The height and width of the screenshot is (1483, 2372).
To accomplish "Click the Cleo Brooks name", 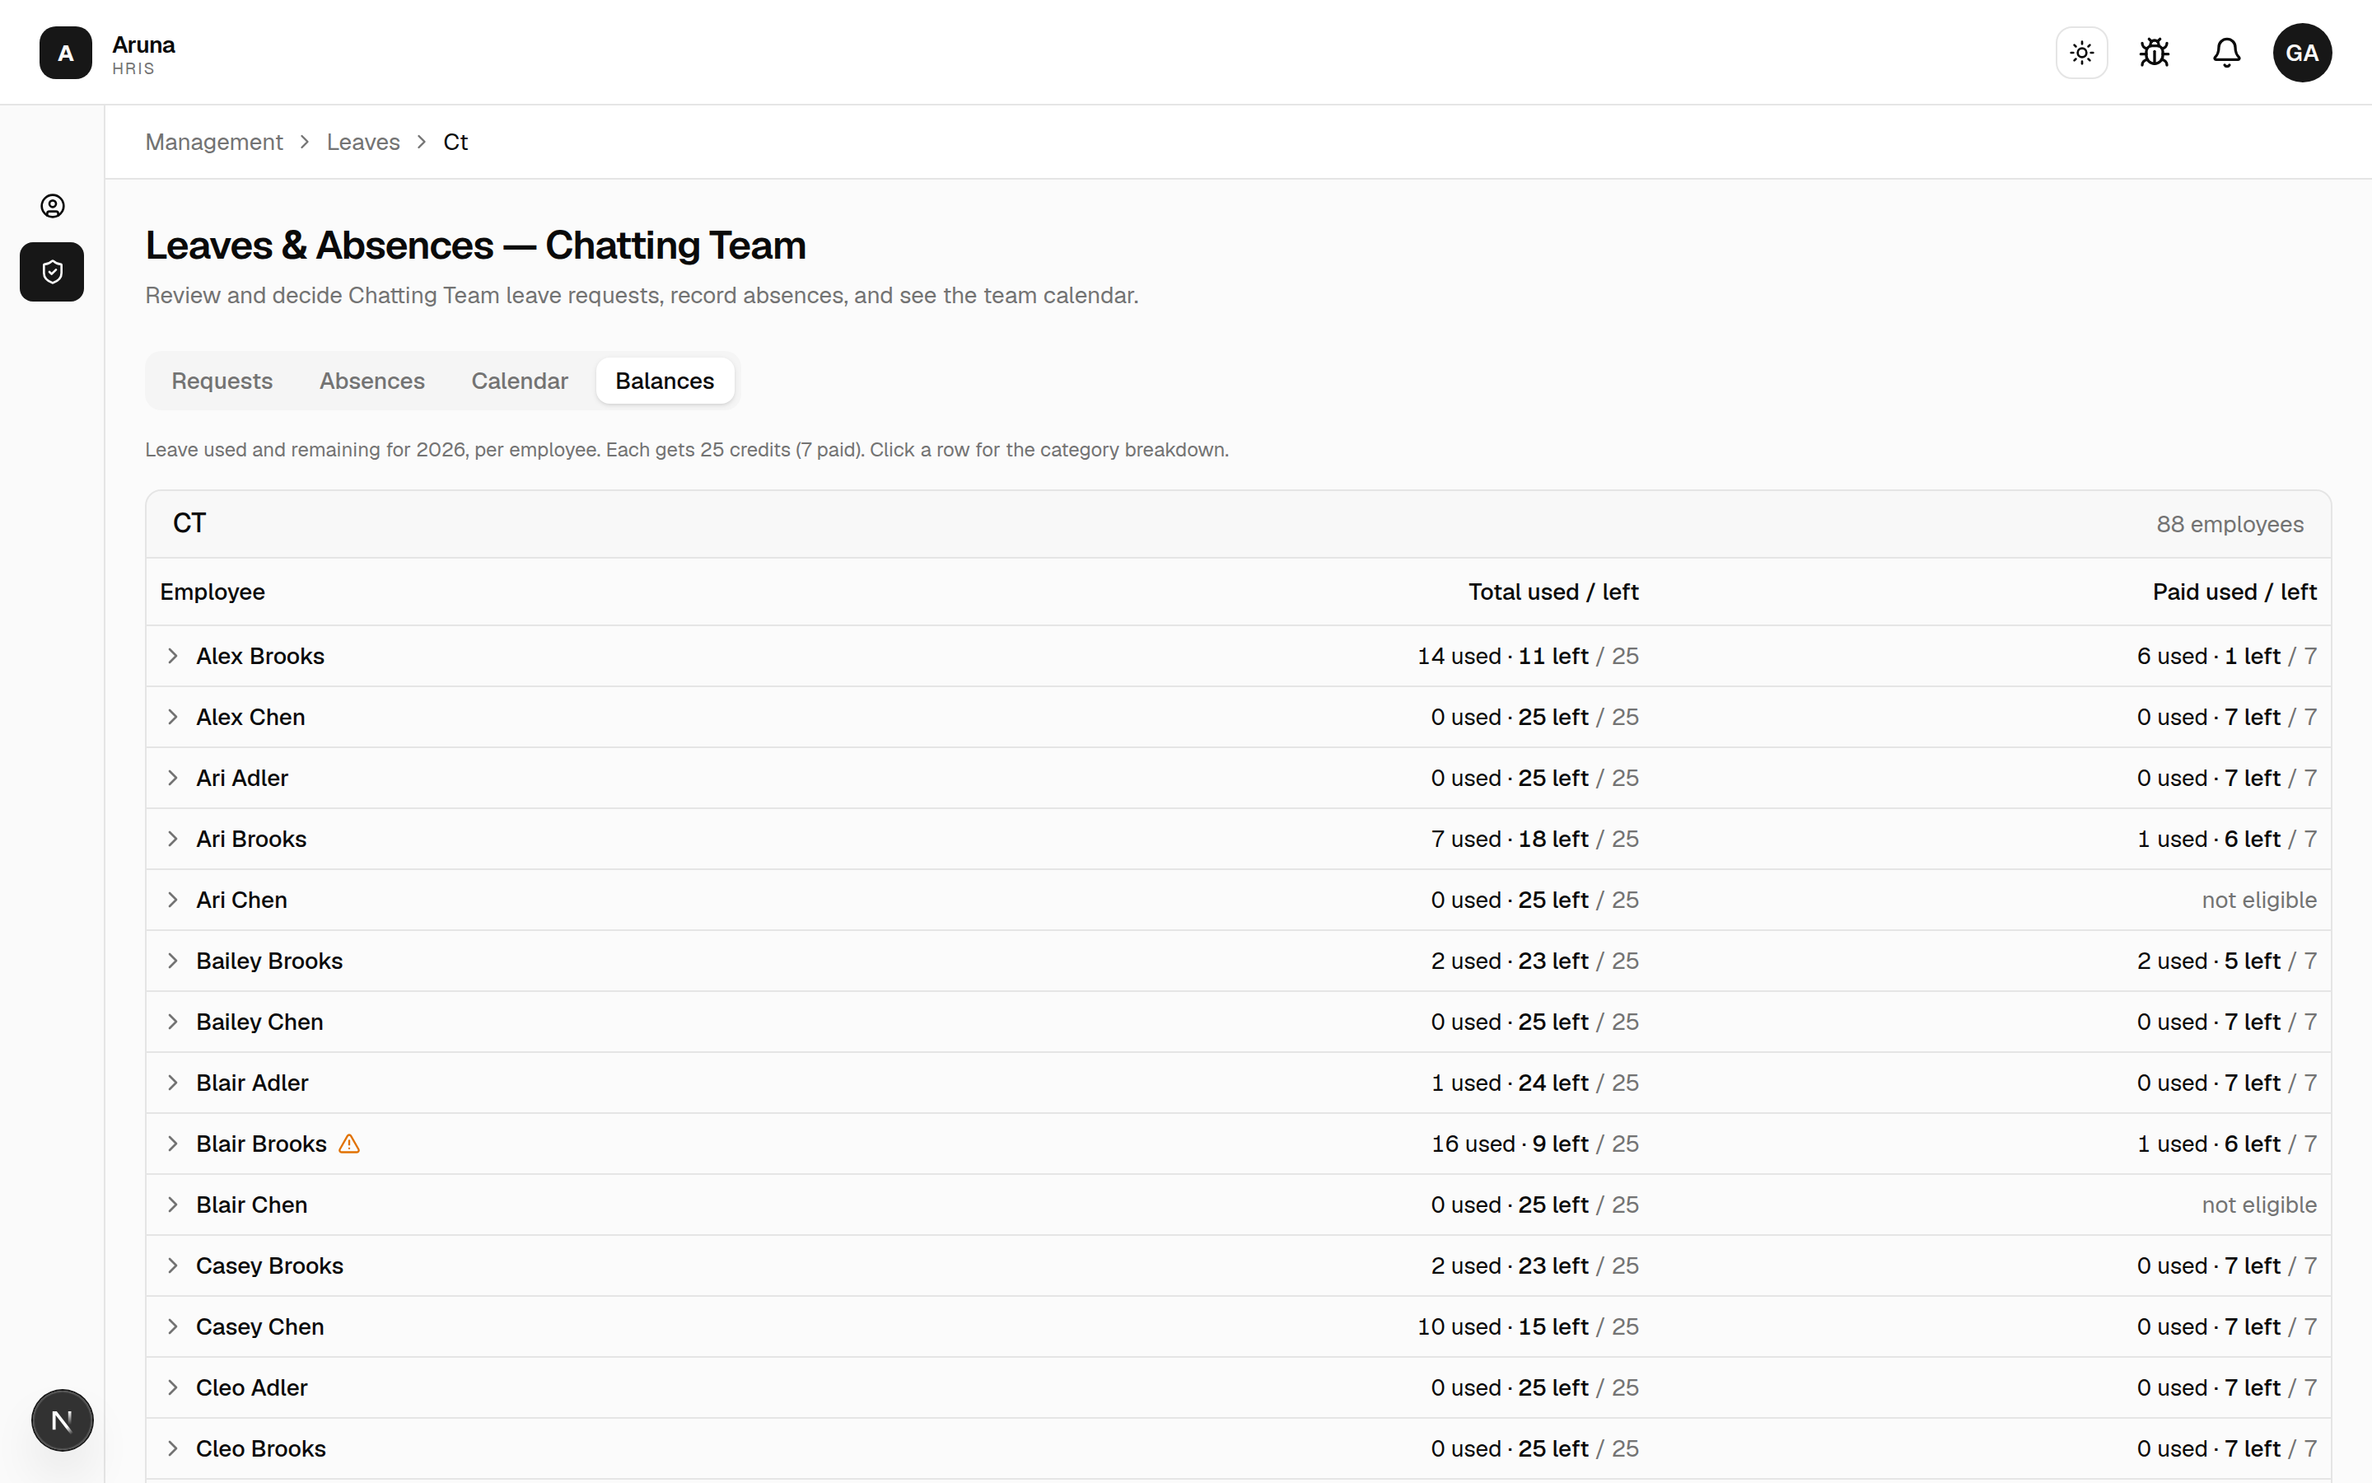I will pyautogui.click(x=261, y=1448).
